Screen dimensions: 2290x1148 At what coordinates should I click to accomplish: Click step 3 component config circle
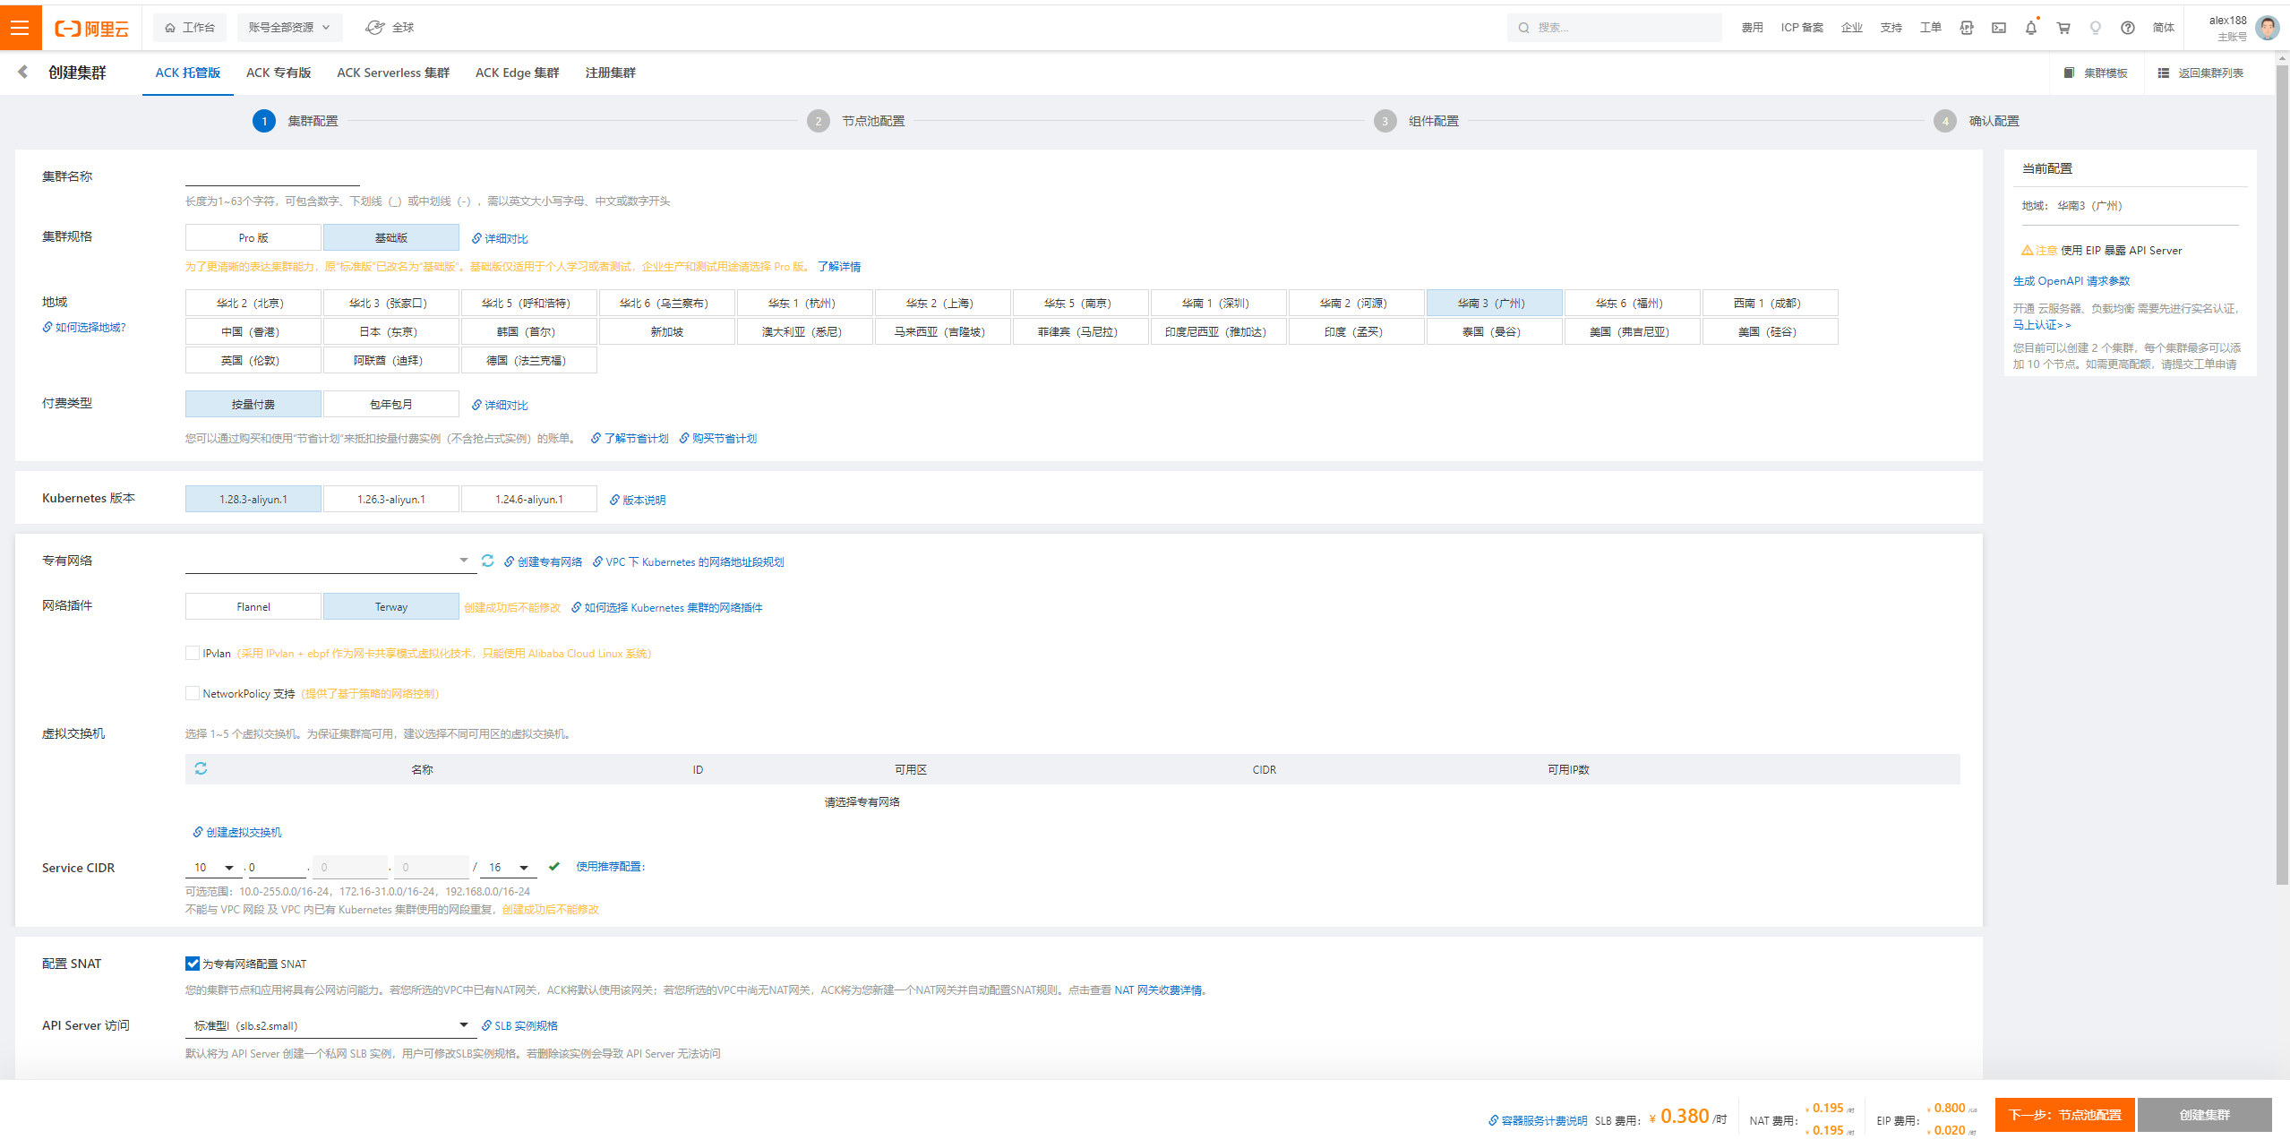tap(1385, 121)
